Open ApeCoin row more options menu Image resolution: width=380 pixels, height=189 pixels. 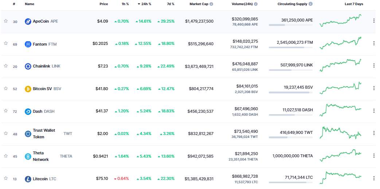(374, 21)
